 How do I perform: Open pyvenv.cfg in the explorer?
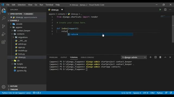coord(27,71)
